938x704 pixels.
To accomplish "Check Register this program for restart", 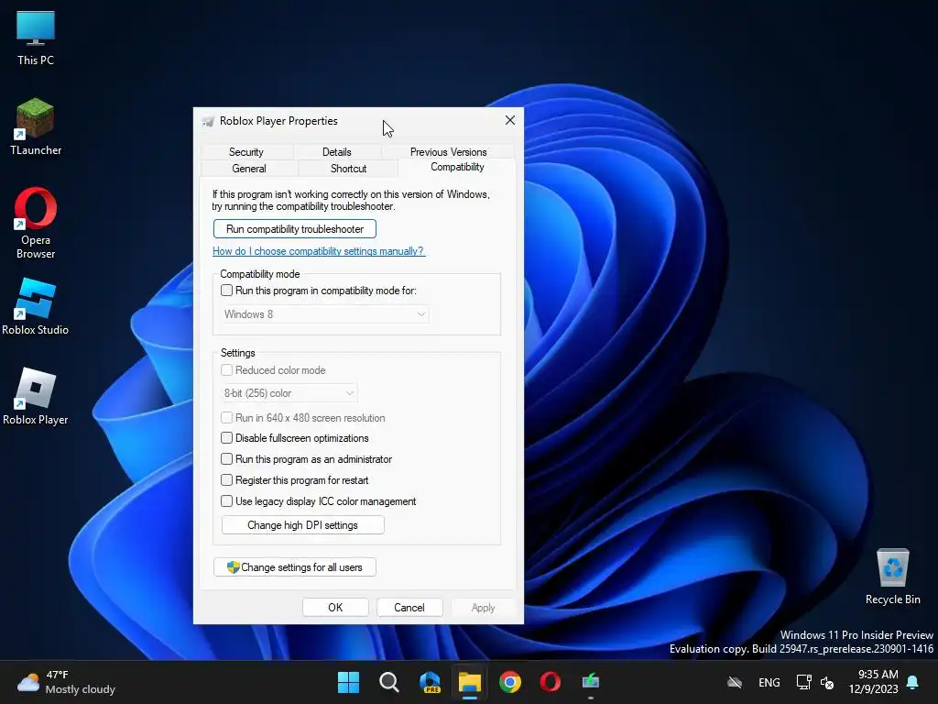I will point(227,479).
